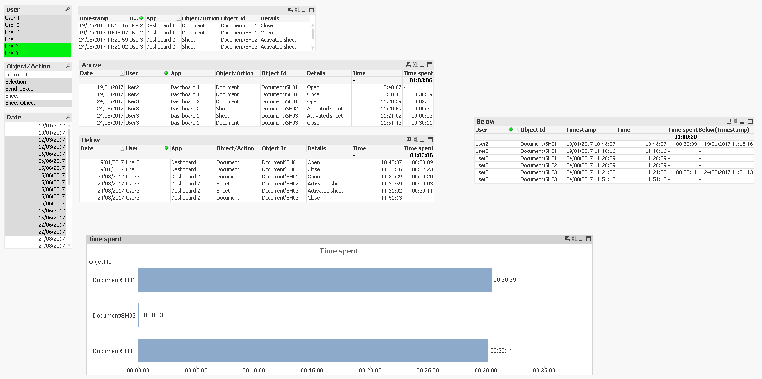This screenshot has height=379, width=762.
Task: Click Details header in Above table
Action: click(329, 73)
